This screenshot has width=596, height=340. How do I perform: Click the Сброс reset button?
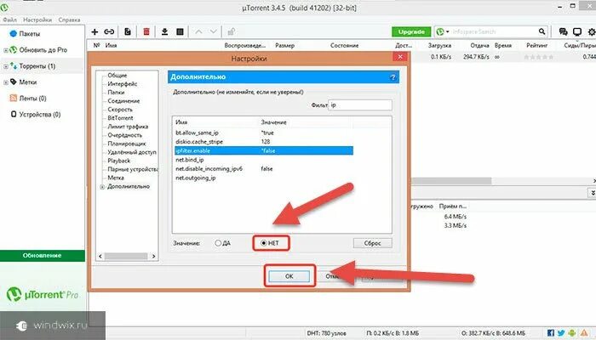373,243
